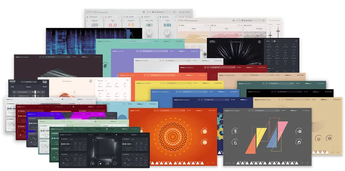345x171 pixels.
Task: Click third round icon below Evolve Dark Matter pad
Action: pos(107,163)
